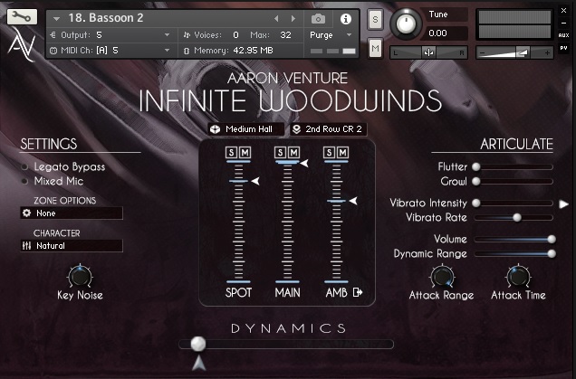Open the Medium Hall room selector
Image resolution: width=576 pixels, height=379 pixels.
(245, 129)
